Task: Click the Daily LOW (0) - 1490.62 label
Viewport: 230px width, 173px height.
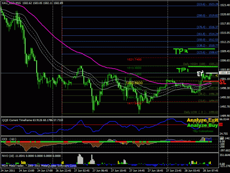Action: click(201, 112)
